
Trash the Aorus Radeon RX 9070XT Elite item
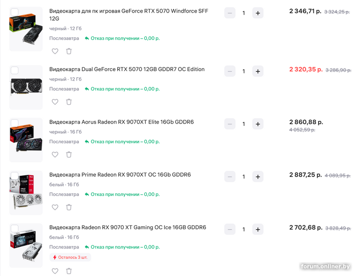(69, 155)
